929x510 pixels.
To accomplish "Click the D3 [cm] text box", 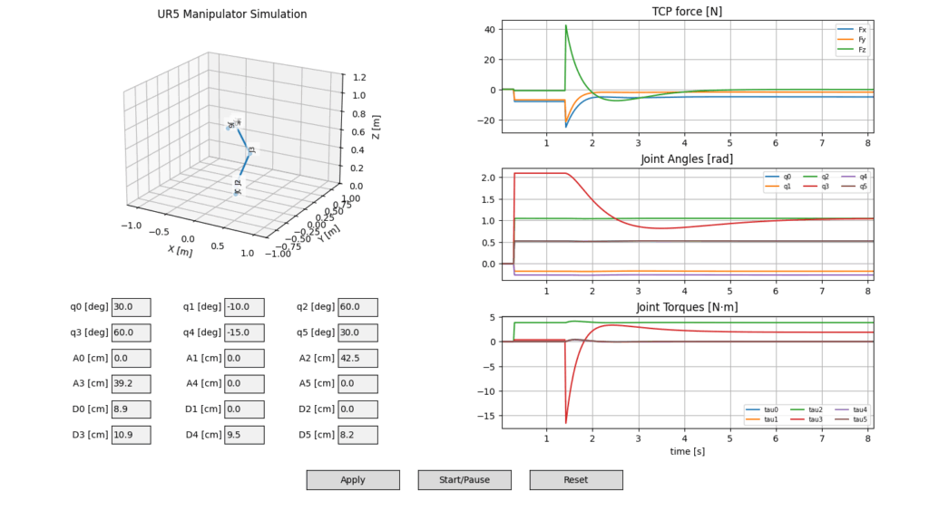I will pyautogui.click(x=131, y=436).
